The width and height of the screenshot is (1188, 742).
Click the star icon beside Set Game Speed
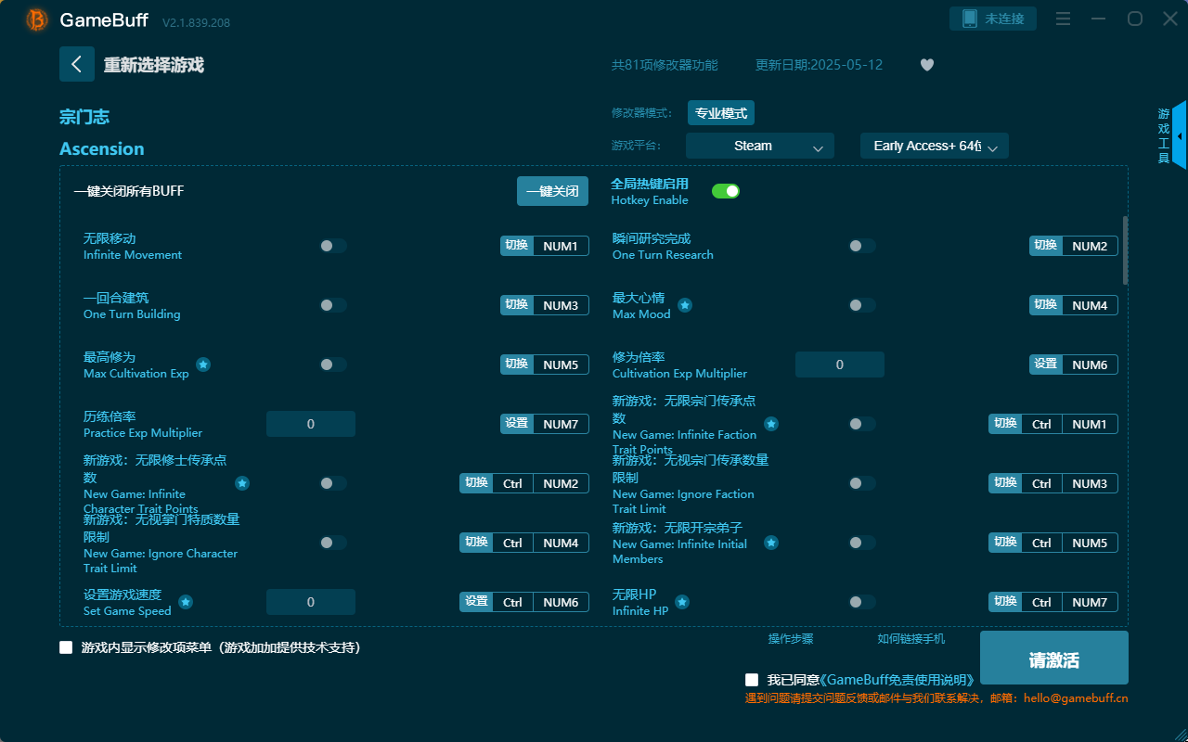[185, 601]
